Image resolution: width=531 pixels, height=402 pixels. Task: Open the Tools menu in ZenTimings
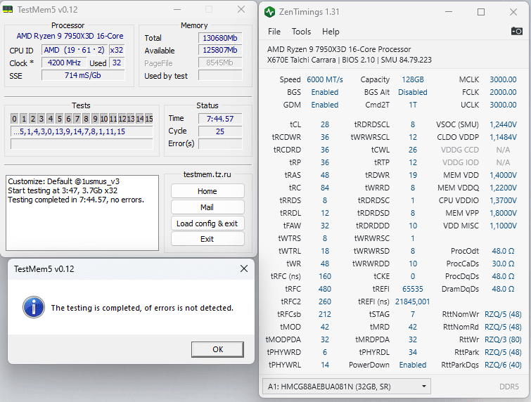point(301,32)
